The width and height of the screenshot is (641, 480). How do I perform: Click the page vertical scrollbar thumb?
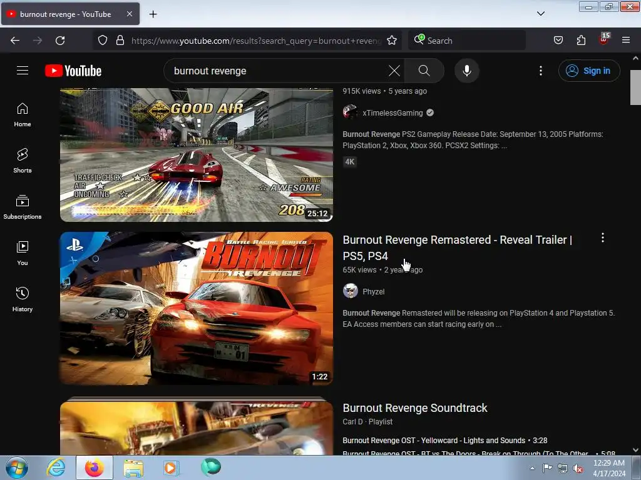point(635,87)
